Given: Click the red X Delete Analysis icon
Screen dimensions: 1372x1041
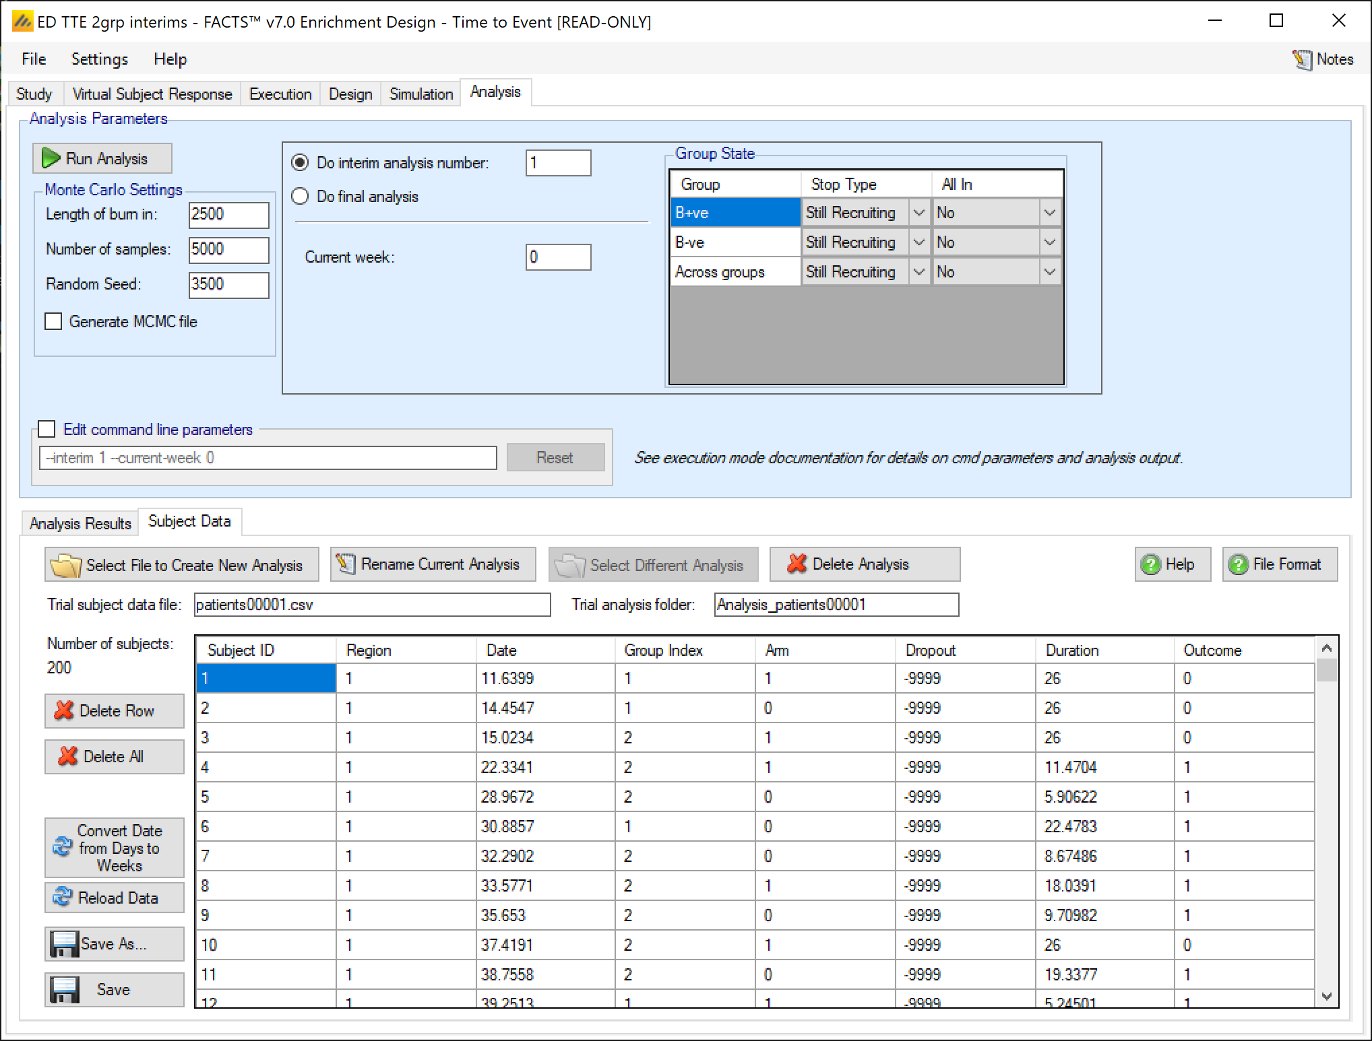Looking at the screenshot, I should [797, 564].
